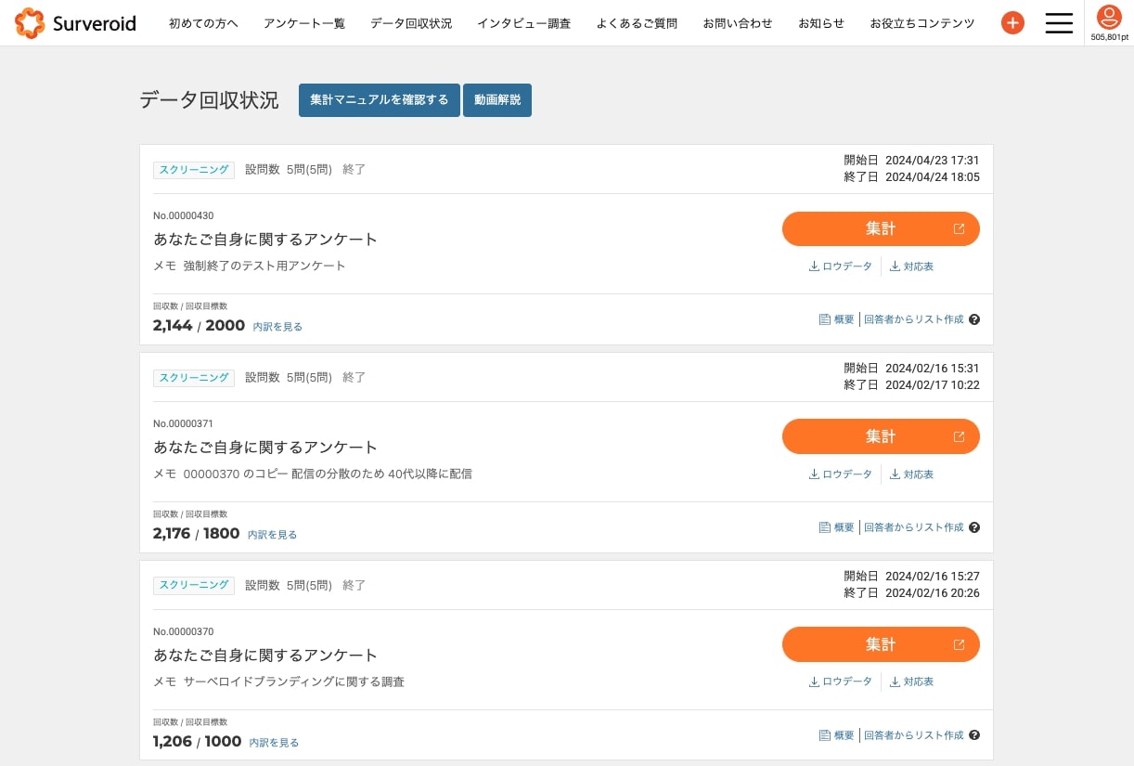Viewport: 1134px width, 766px height.
Task: Click the download icon beside ロウデータ for No.00000430
Action: (x=813, y=266)
